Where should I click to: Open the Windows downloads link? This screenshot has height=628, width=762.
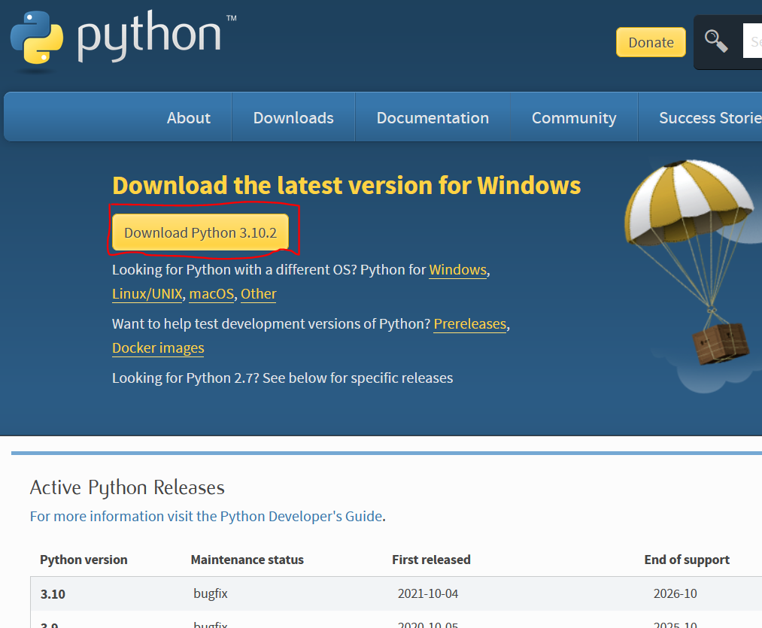[x=457, y=269]
